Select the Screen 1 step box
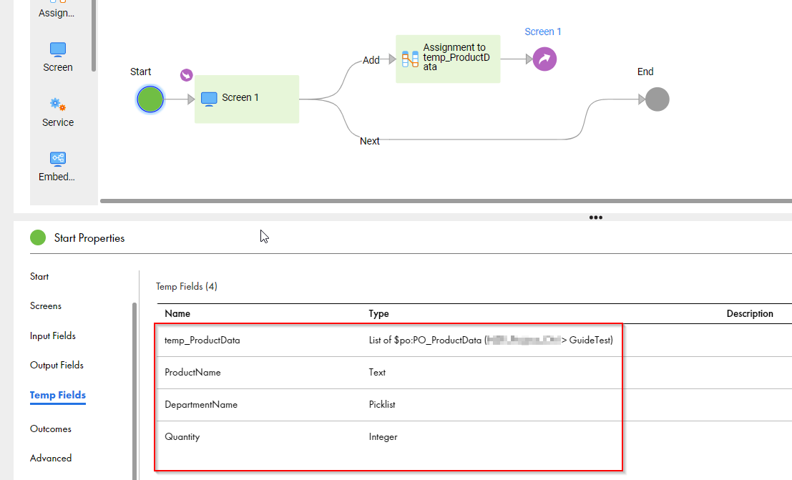Image resolution: width=792 pixels, height=480 pixels. coord(247,99)
